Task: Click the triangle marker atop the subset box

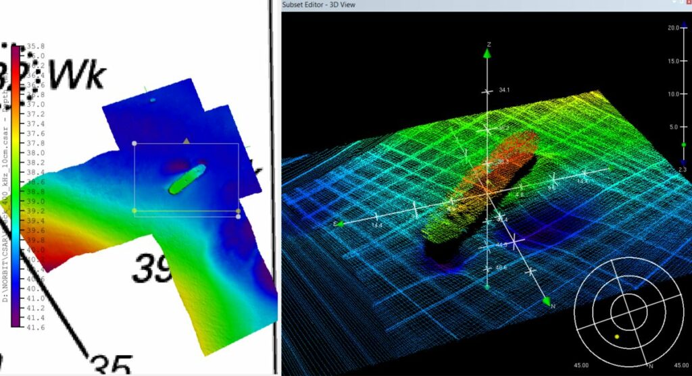Action: 187,141
